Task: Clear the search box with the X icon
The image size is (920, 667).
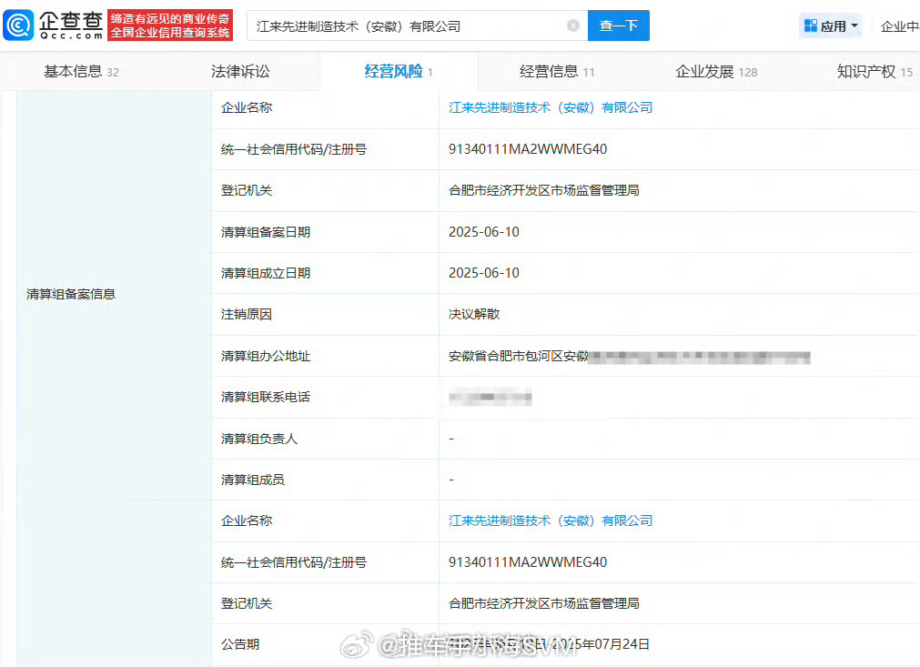Action: pyautogui.click(x=573, y=25)
